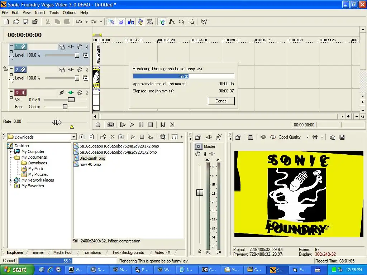The image size is (367, 275).
Task: Click the Vol slider handle on audio track 3
Action: click(x=71, y=100)
